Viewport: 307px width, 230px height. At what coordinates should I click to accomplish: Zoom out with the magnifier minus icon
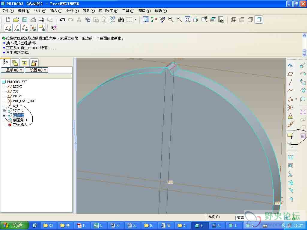pyautogui.click(x=179, y=19)
